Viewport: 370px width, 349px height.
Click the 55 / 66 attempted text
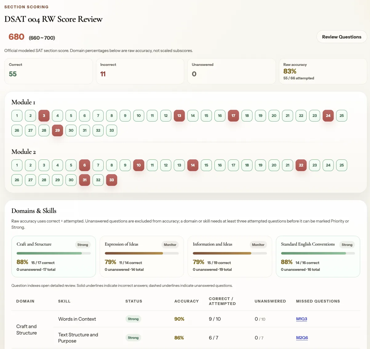(299, 78)
